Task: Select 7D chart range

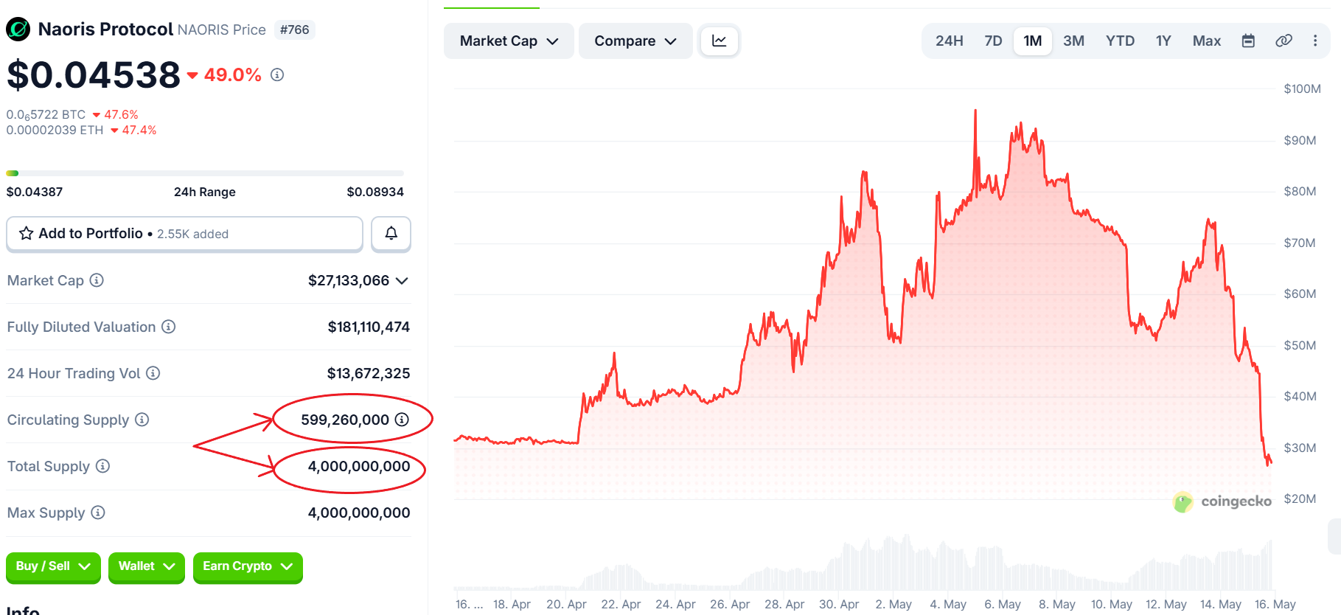Action: 993,41
